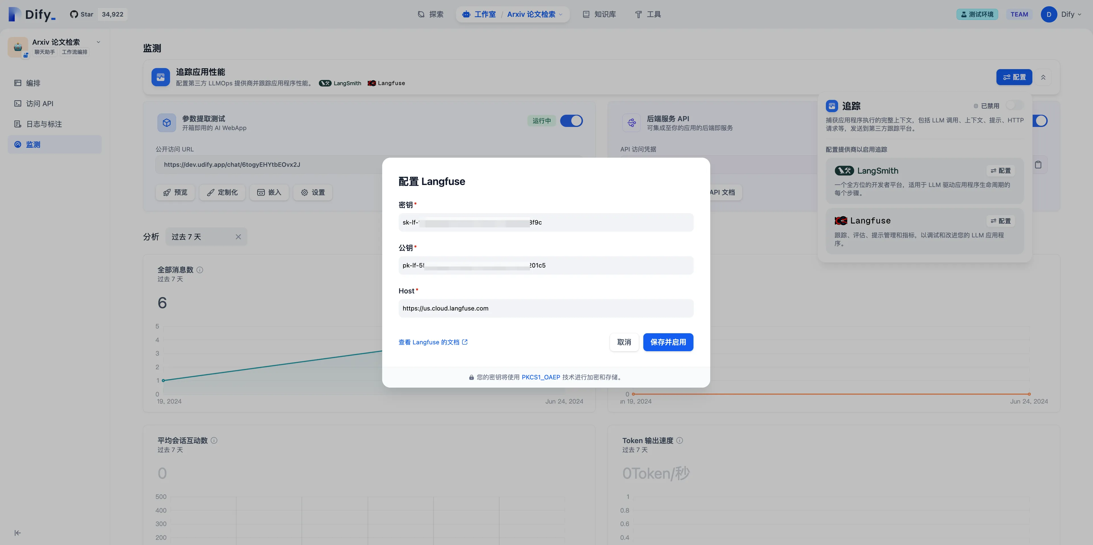Click the Arxiv app avatar icon in sidebar
This screenshot has height=545, width=1093.
coord(18,47)
